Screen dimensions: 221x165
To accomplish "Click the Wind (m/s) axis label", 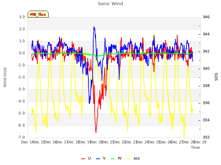I will point(5,77).
